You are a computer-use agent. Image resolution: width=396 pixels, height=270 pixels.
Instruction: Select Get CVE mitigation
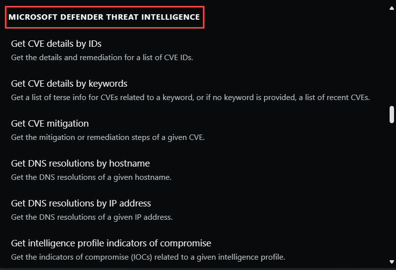pyautogui.click(x=50, y=124)
